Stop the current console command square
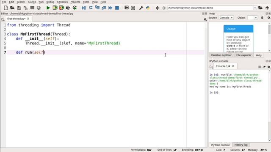271x152 pixels. pyautogui.click(x=260, y=67)
